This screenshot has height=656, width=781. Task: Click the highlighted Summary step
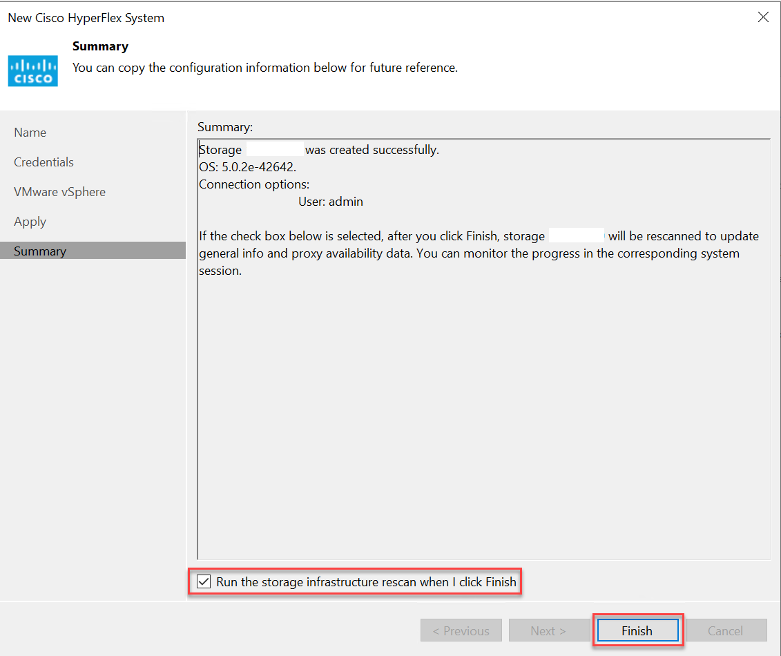(39, 251)
